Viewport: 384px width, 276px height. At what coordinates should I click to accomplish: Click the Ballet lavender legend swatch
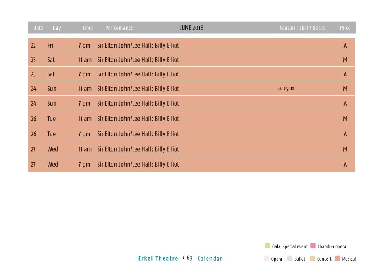click(x=290, y=258)
